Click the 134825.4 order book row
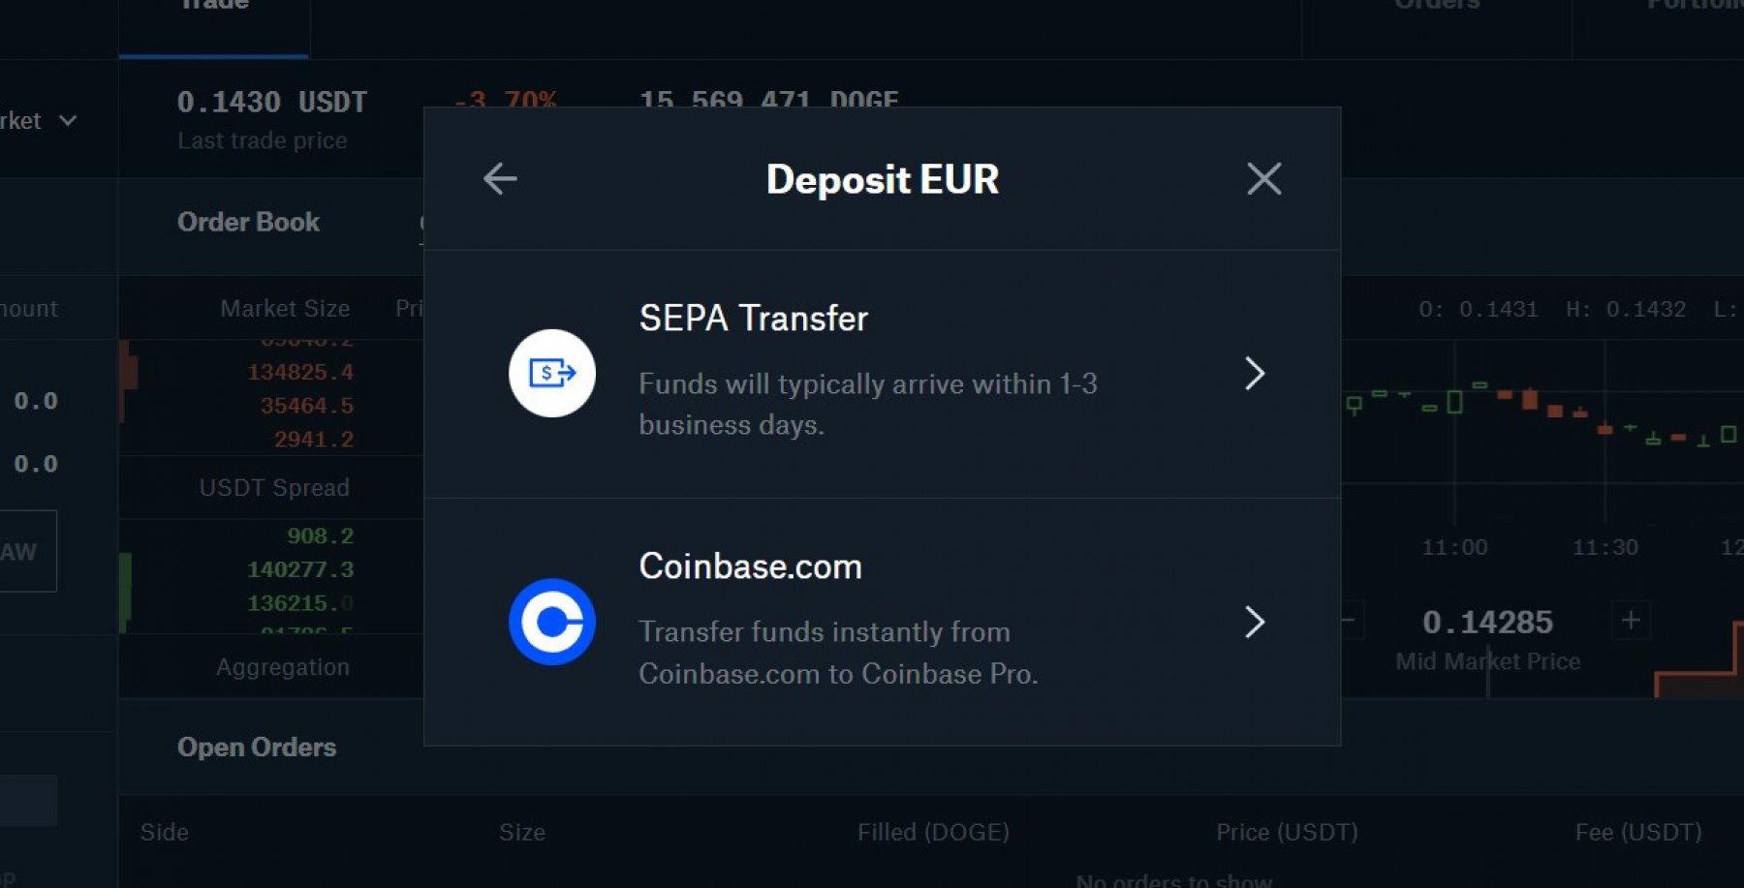Image resolution: width=1744 pixels, height=888 pixels. tap(299, 372)
